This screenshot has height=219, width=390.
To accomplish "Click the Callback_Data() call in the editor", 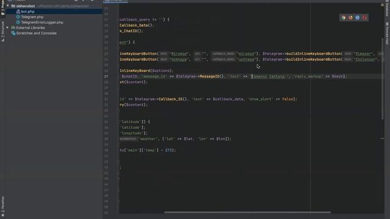I will click(x=136, y=26).
